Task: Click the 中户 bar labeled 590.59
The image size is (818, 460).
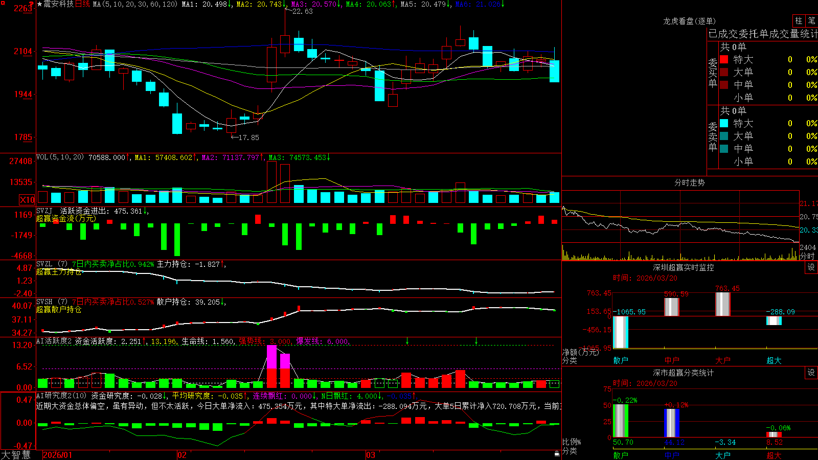Action: (x=672, y=307)
